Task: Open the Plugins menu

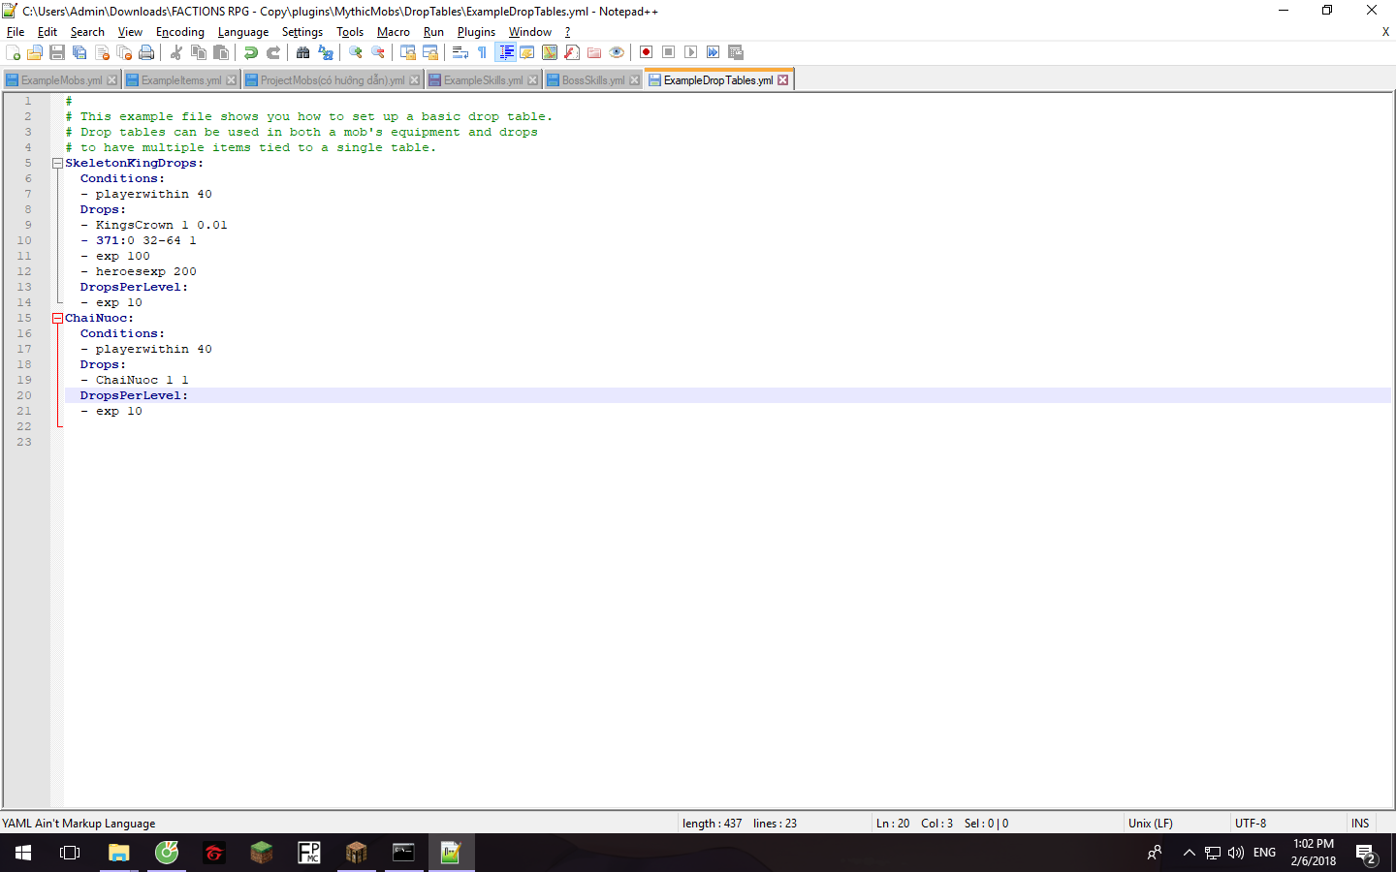Action: click(476, 32)
